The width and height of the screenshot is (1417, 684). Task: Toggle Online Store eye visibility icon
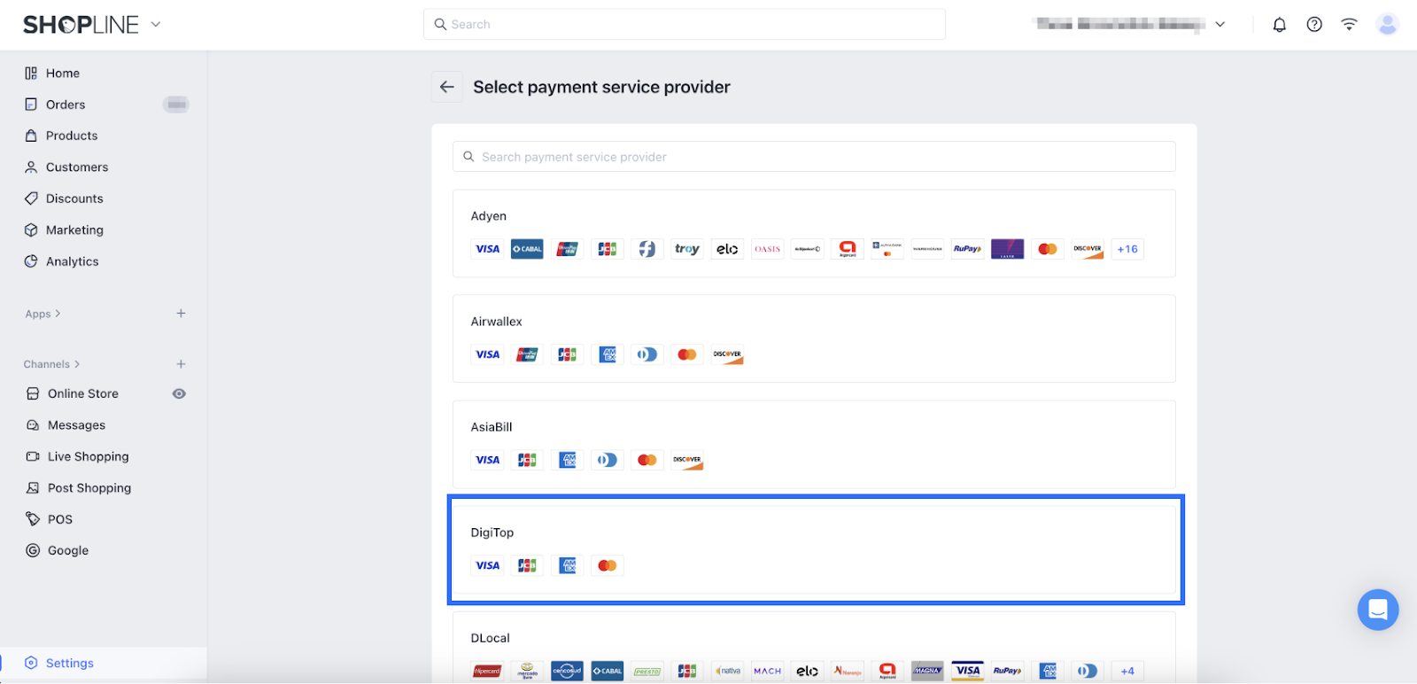(179, 393)
